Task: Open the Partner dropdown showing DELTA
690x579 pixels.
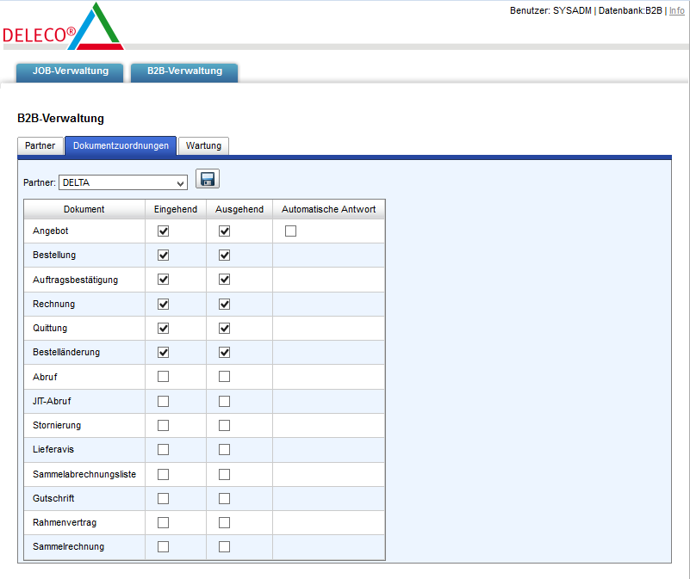Action: click(123, 182)
